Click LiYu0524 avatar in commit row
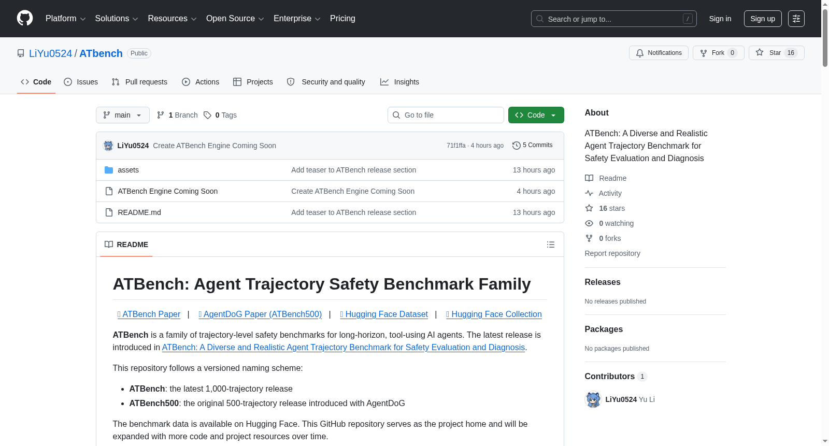Screen dimensions: 829x446 [108, 146]
